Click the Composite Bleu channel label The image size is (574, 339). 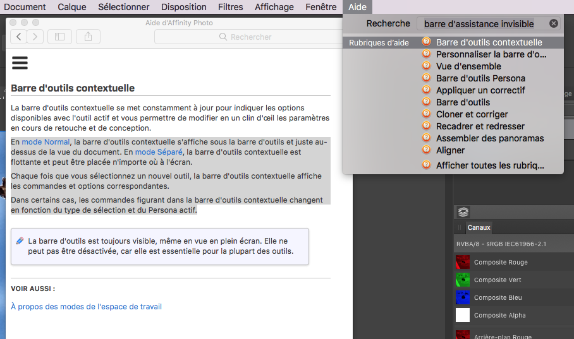click(x=498, y=298)
